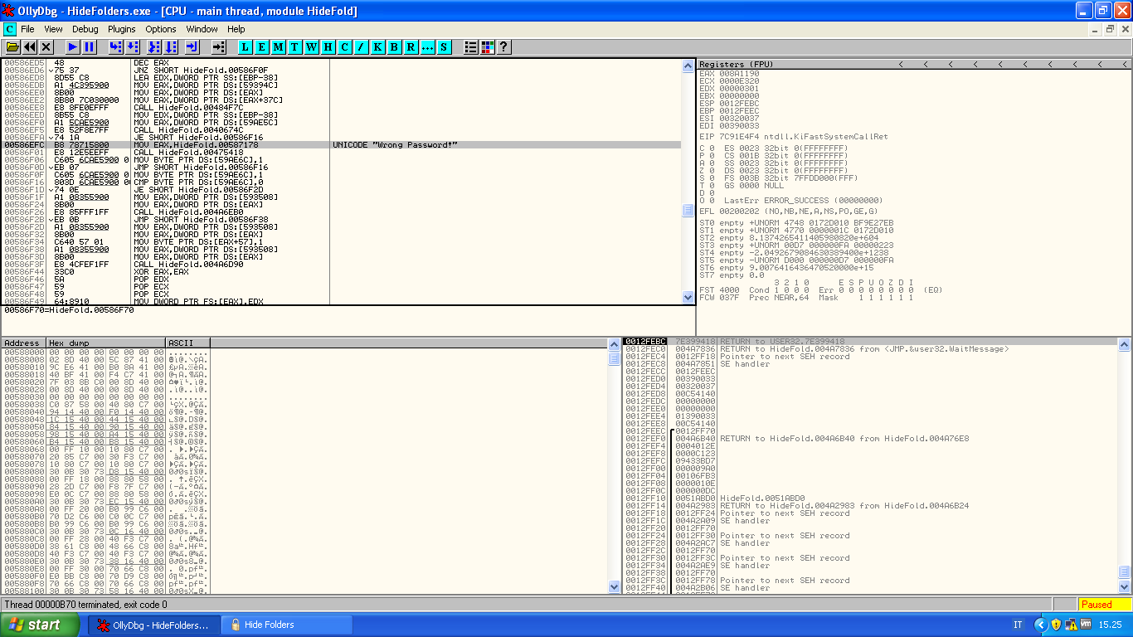Viewport: 1133px width, 637px height.
Task: Click disassembly pane scrollbar up arrow
Action: [688, 65]
